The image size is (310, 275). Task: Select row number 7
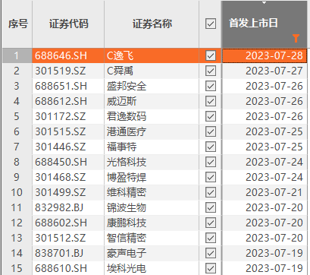pos(17,147)
